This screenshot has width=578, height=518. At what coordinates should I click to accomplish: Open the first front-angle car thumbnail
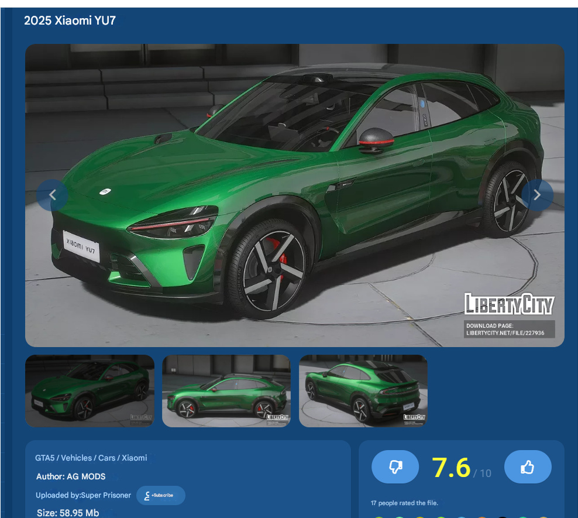pos(90,390)
